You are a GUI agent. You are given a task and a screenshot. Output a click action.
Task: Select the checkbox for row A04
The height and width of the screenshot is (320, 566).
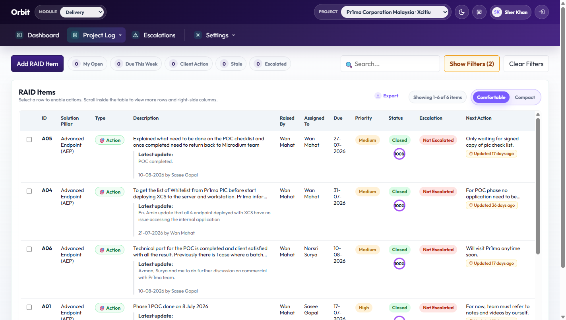[x=29, y=191]
